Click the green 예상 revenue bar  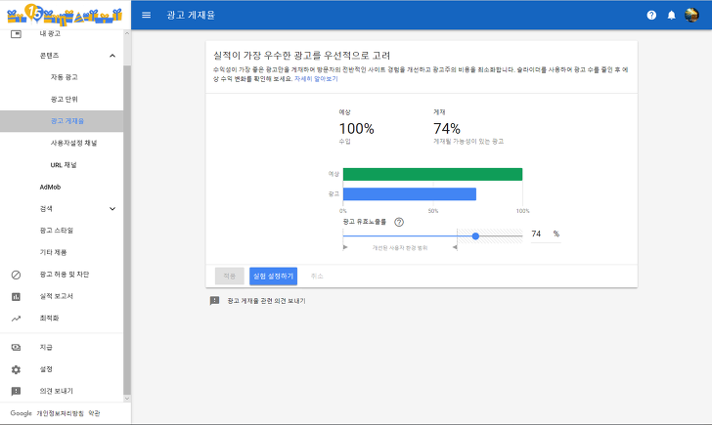[432, 174]
